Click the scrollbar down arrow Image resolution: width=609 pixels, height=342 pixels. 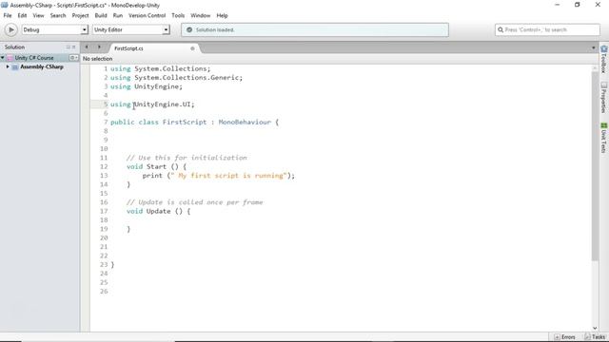(595, 328)
